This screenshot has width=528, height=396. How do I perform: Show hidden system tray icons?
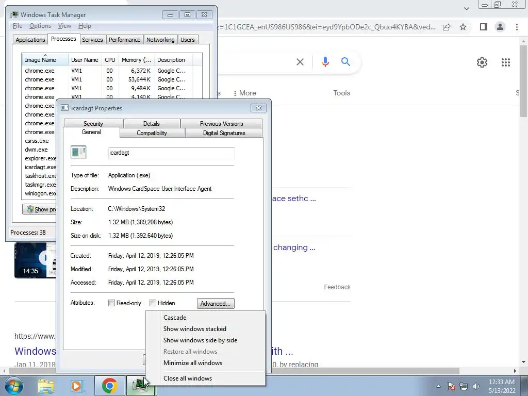click(438, 386)
